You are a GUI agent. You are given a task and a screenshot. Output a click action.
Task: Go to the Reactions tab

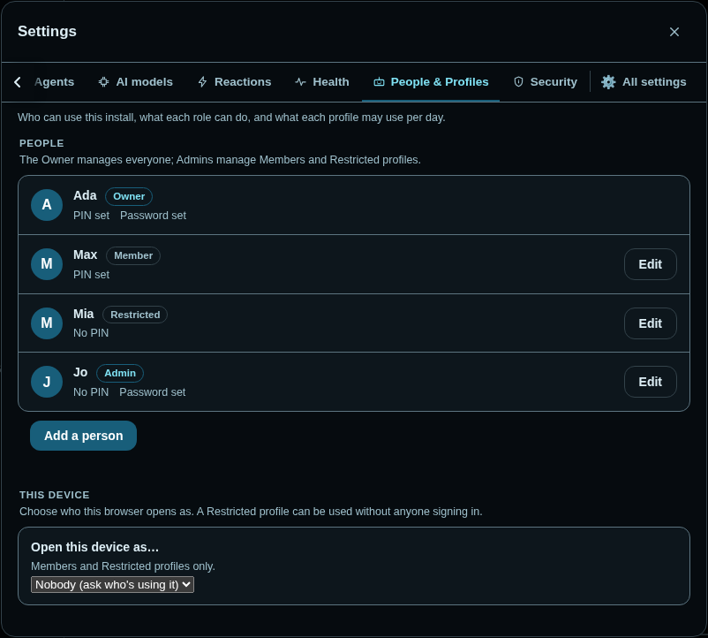coord(234,82)
